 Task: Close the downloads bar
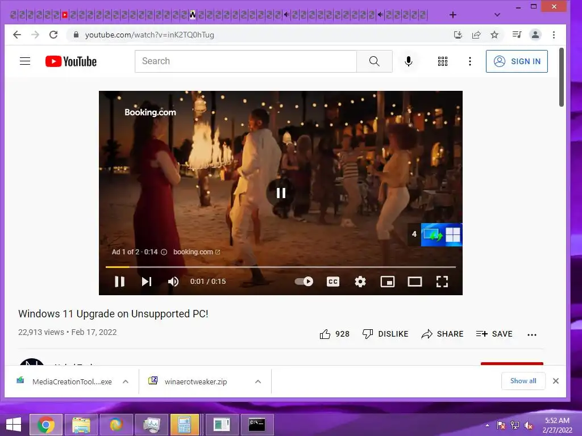click(556, 381)
